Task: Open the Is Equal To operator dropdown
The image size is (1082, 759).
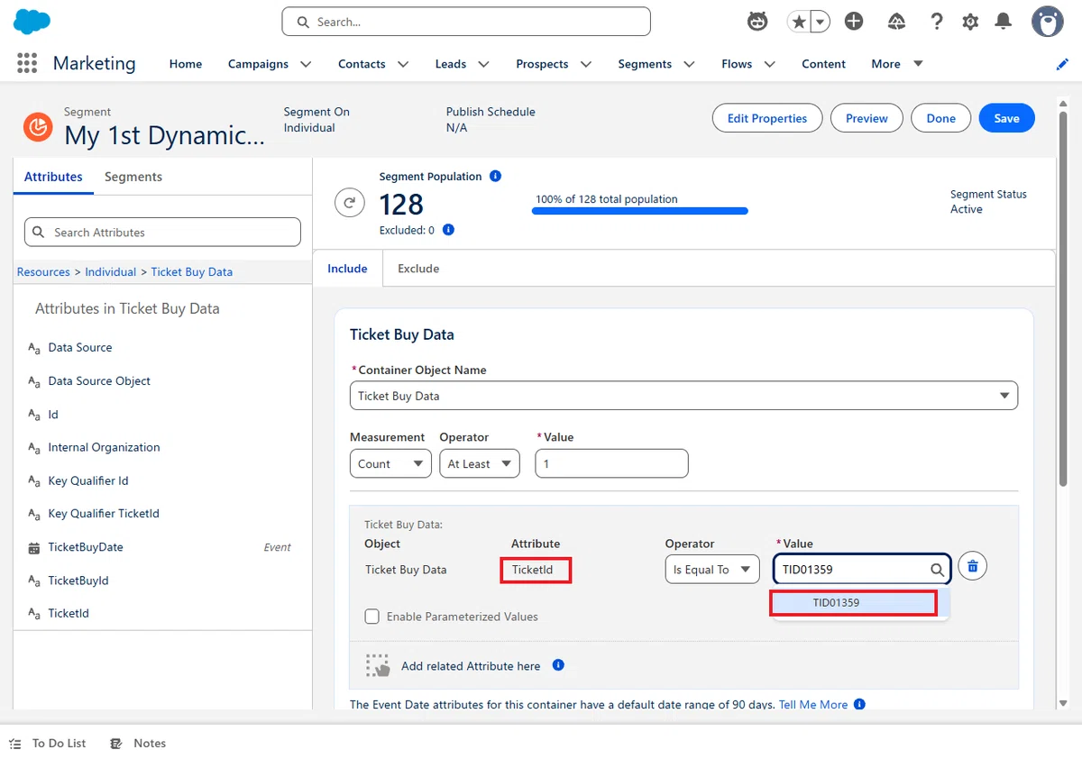Action: click(712, 569)
